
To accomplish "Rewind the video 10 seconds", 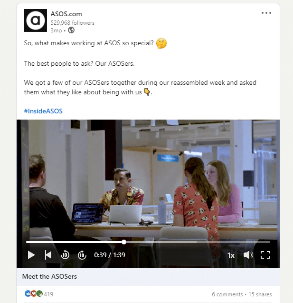I will click(x=65, y=255).
